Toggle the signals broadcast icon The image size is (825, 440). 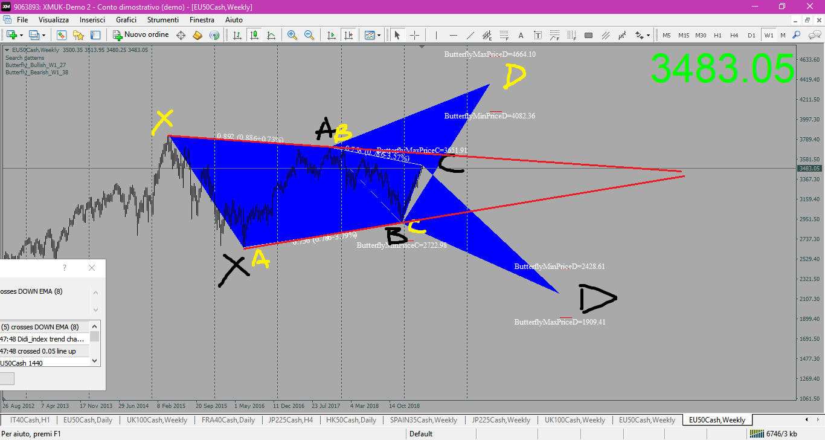tap(214, 35)
